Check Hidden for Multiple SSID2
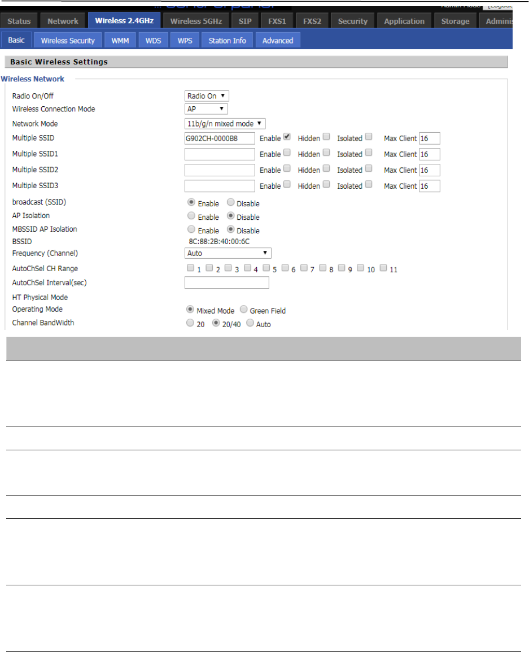 [x=326, y=168]
